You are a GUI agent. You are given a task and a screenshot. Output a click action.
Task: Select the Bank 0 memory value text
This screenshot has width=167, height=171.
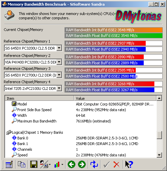[x=107, y=138]
